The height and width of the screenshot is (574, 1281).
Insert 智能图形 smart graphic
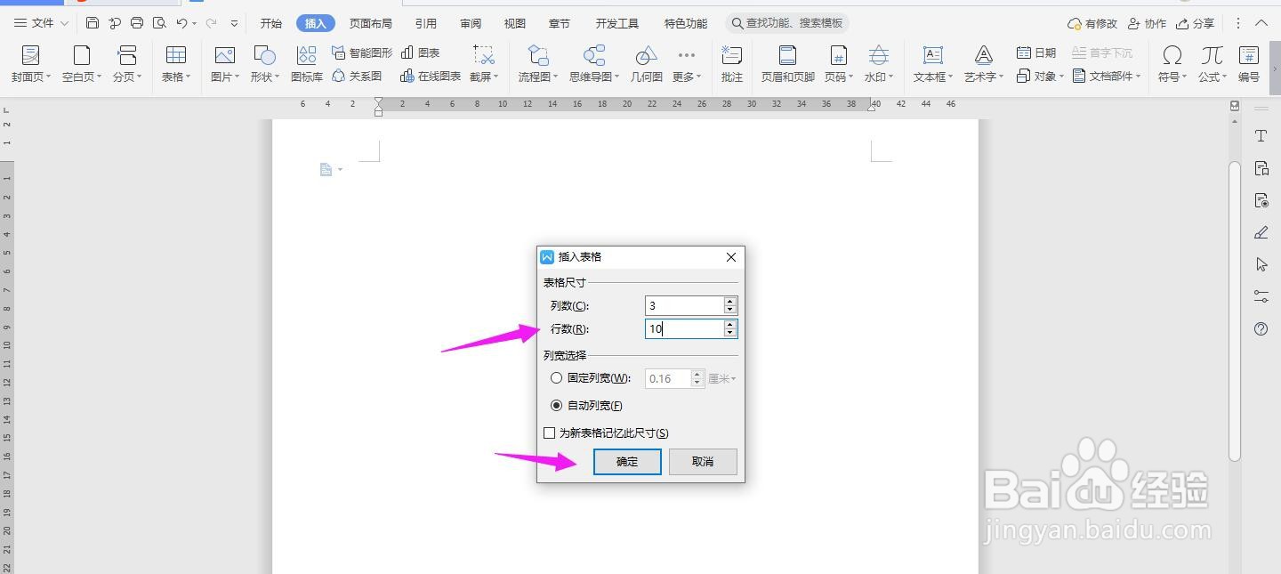click(x=362, y=53)
